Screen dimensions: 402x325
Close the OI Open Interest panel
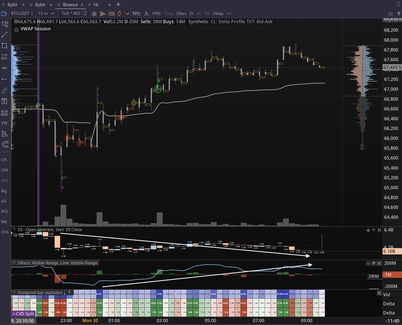point(379,230)
